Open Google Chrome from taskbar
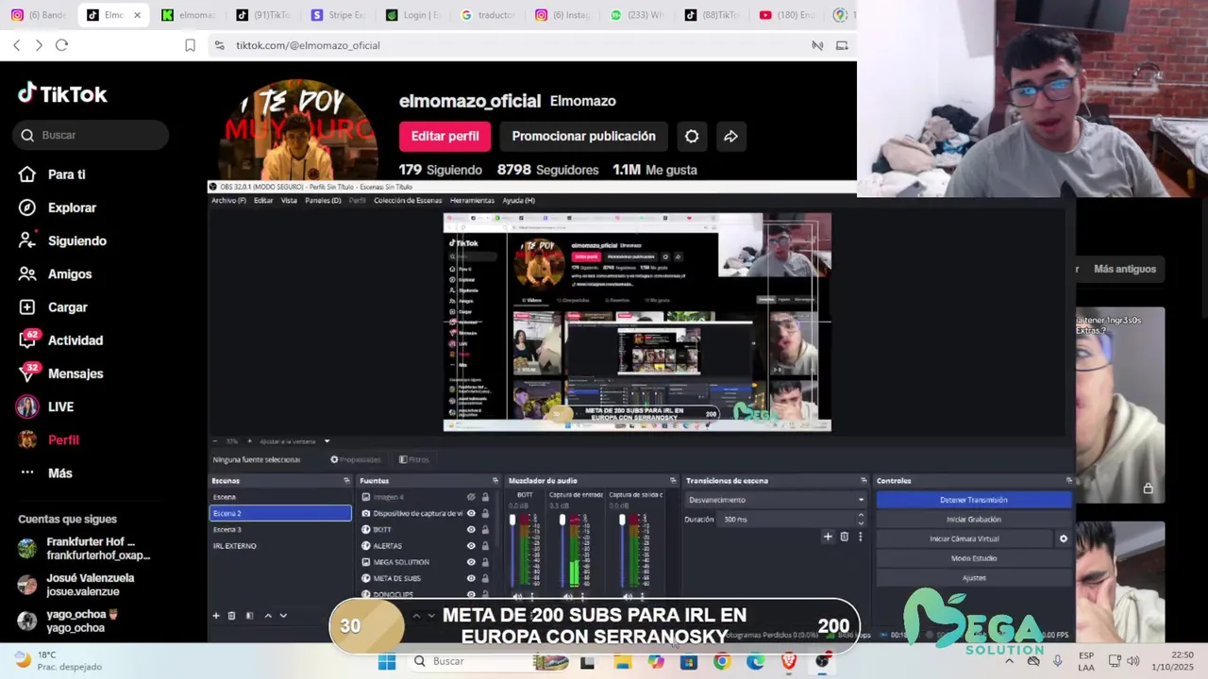This screenshot has height=679, width=1208. (722, 661)
